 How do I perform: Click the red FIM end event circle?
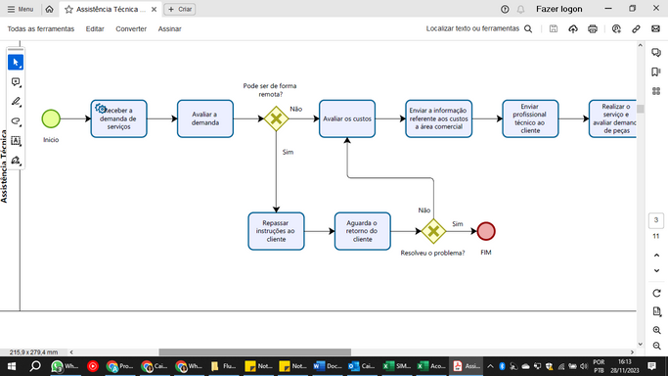tap(486, 231)
